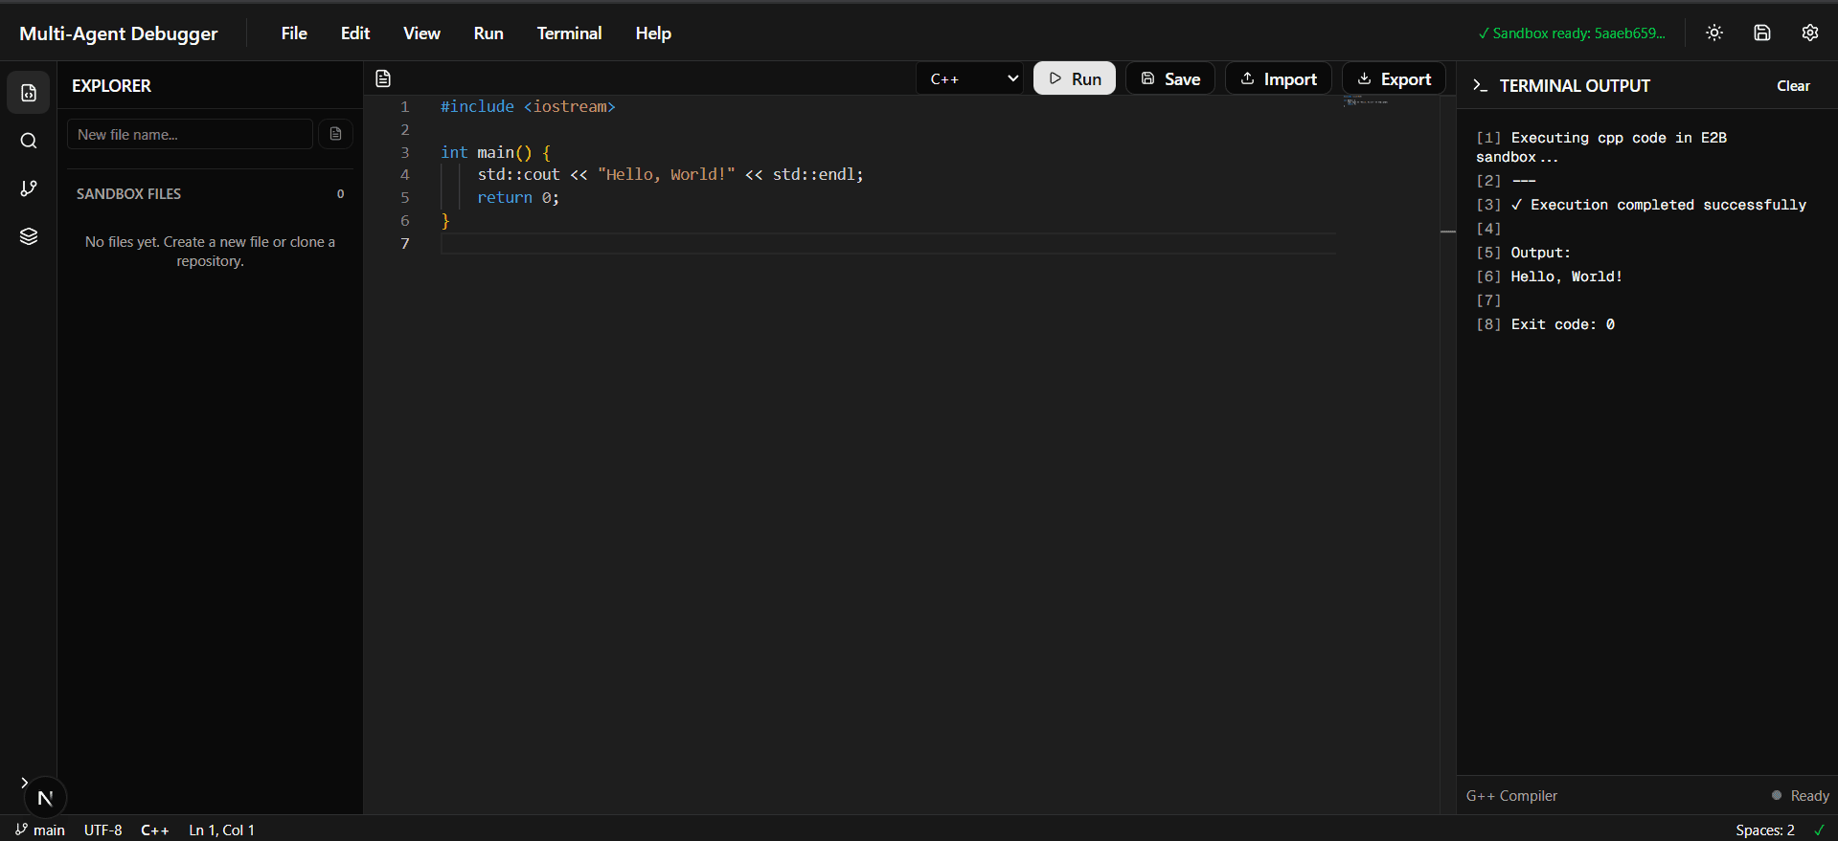Focus the New file name field
The height and width of the screenshot is (841, 1838).
190,134
